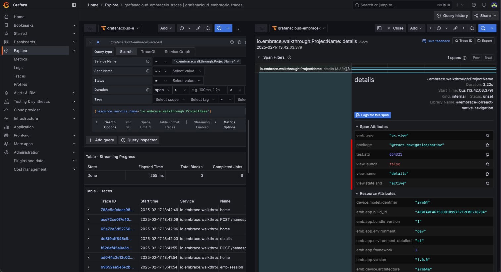
Task: Expand the Span Filters section
Action: click(x=259, y=57)
